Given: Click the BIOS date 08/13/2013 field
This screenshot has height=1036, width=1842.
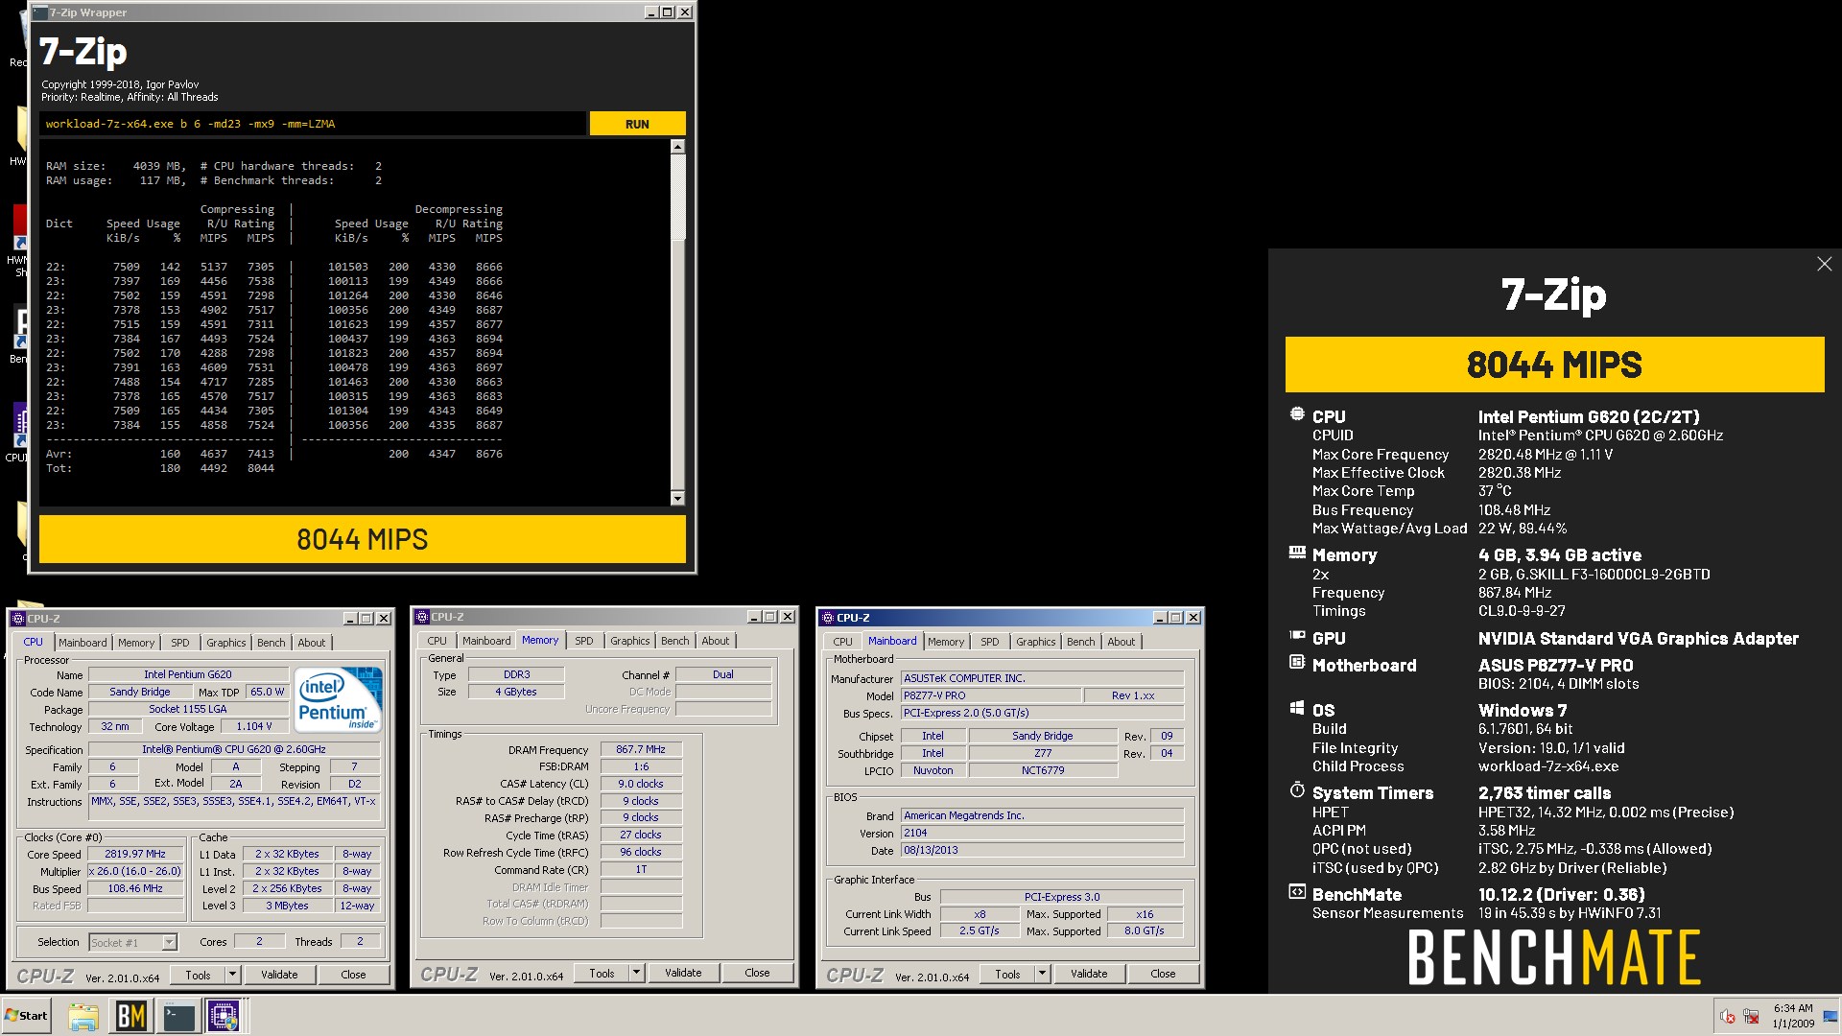Looking at the screenshot, I should click(x=1042, y=850).
